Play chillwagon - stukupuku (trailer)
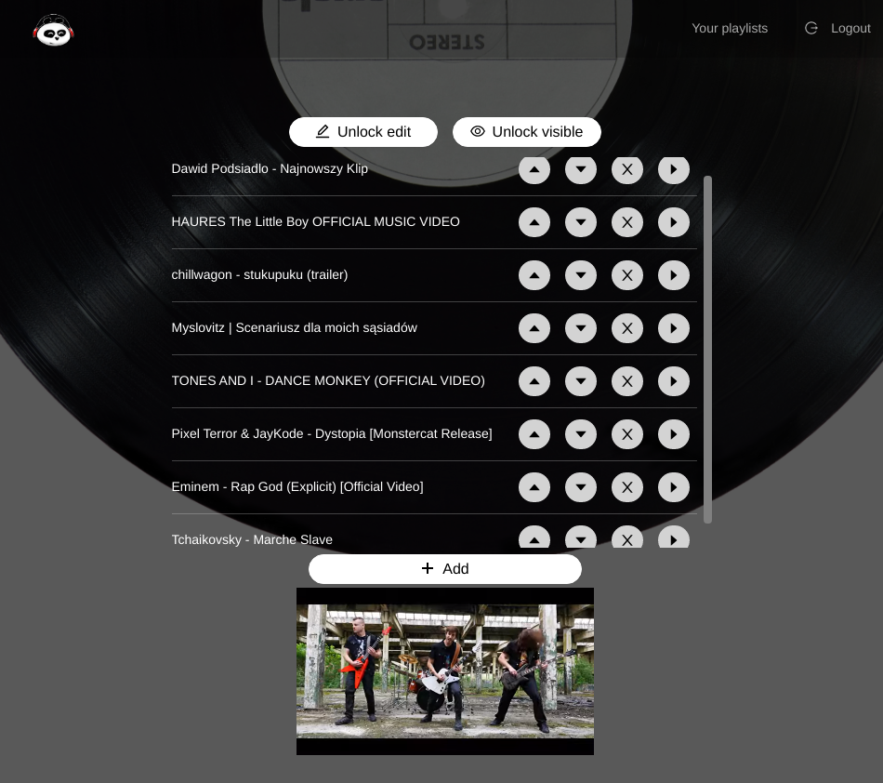 674,275
